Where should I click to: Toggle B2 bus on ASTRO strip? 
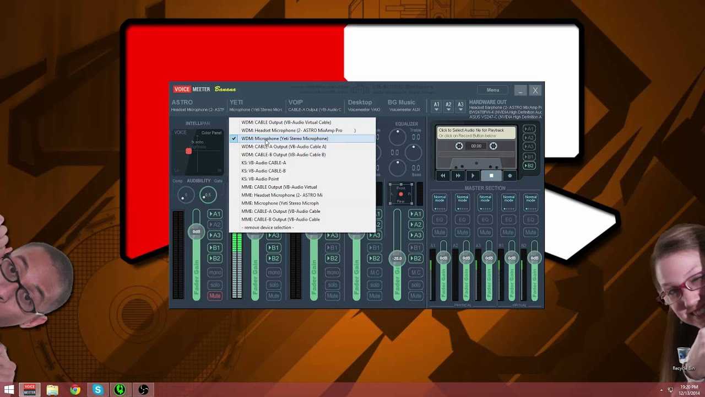(215, 258)
